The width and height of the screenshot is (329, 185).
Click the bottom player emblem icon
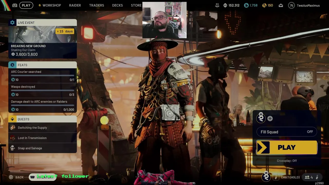pyautogui.click(x=266, y=177)
